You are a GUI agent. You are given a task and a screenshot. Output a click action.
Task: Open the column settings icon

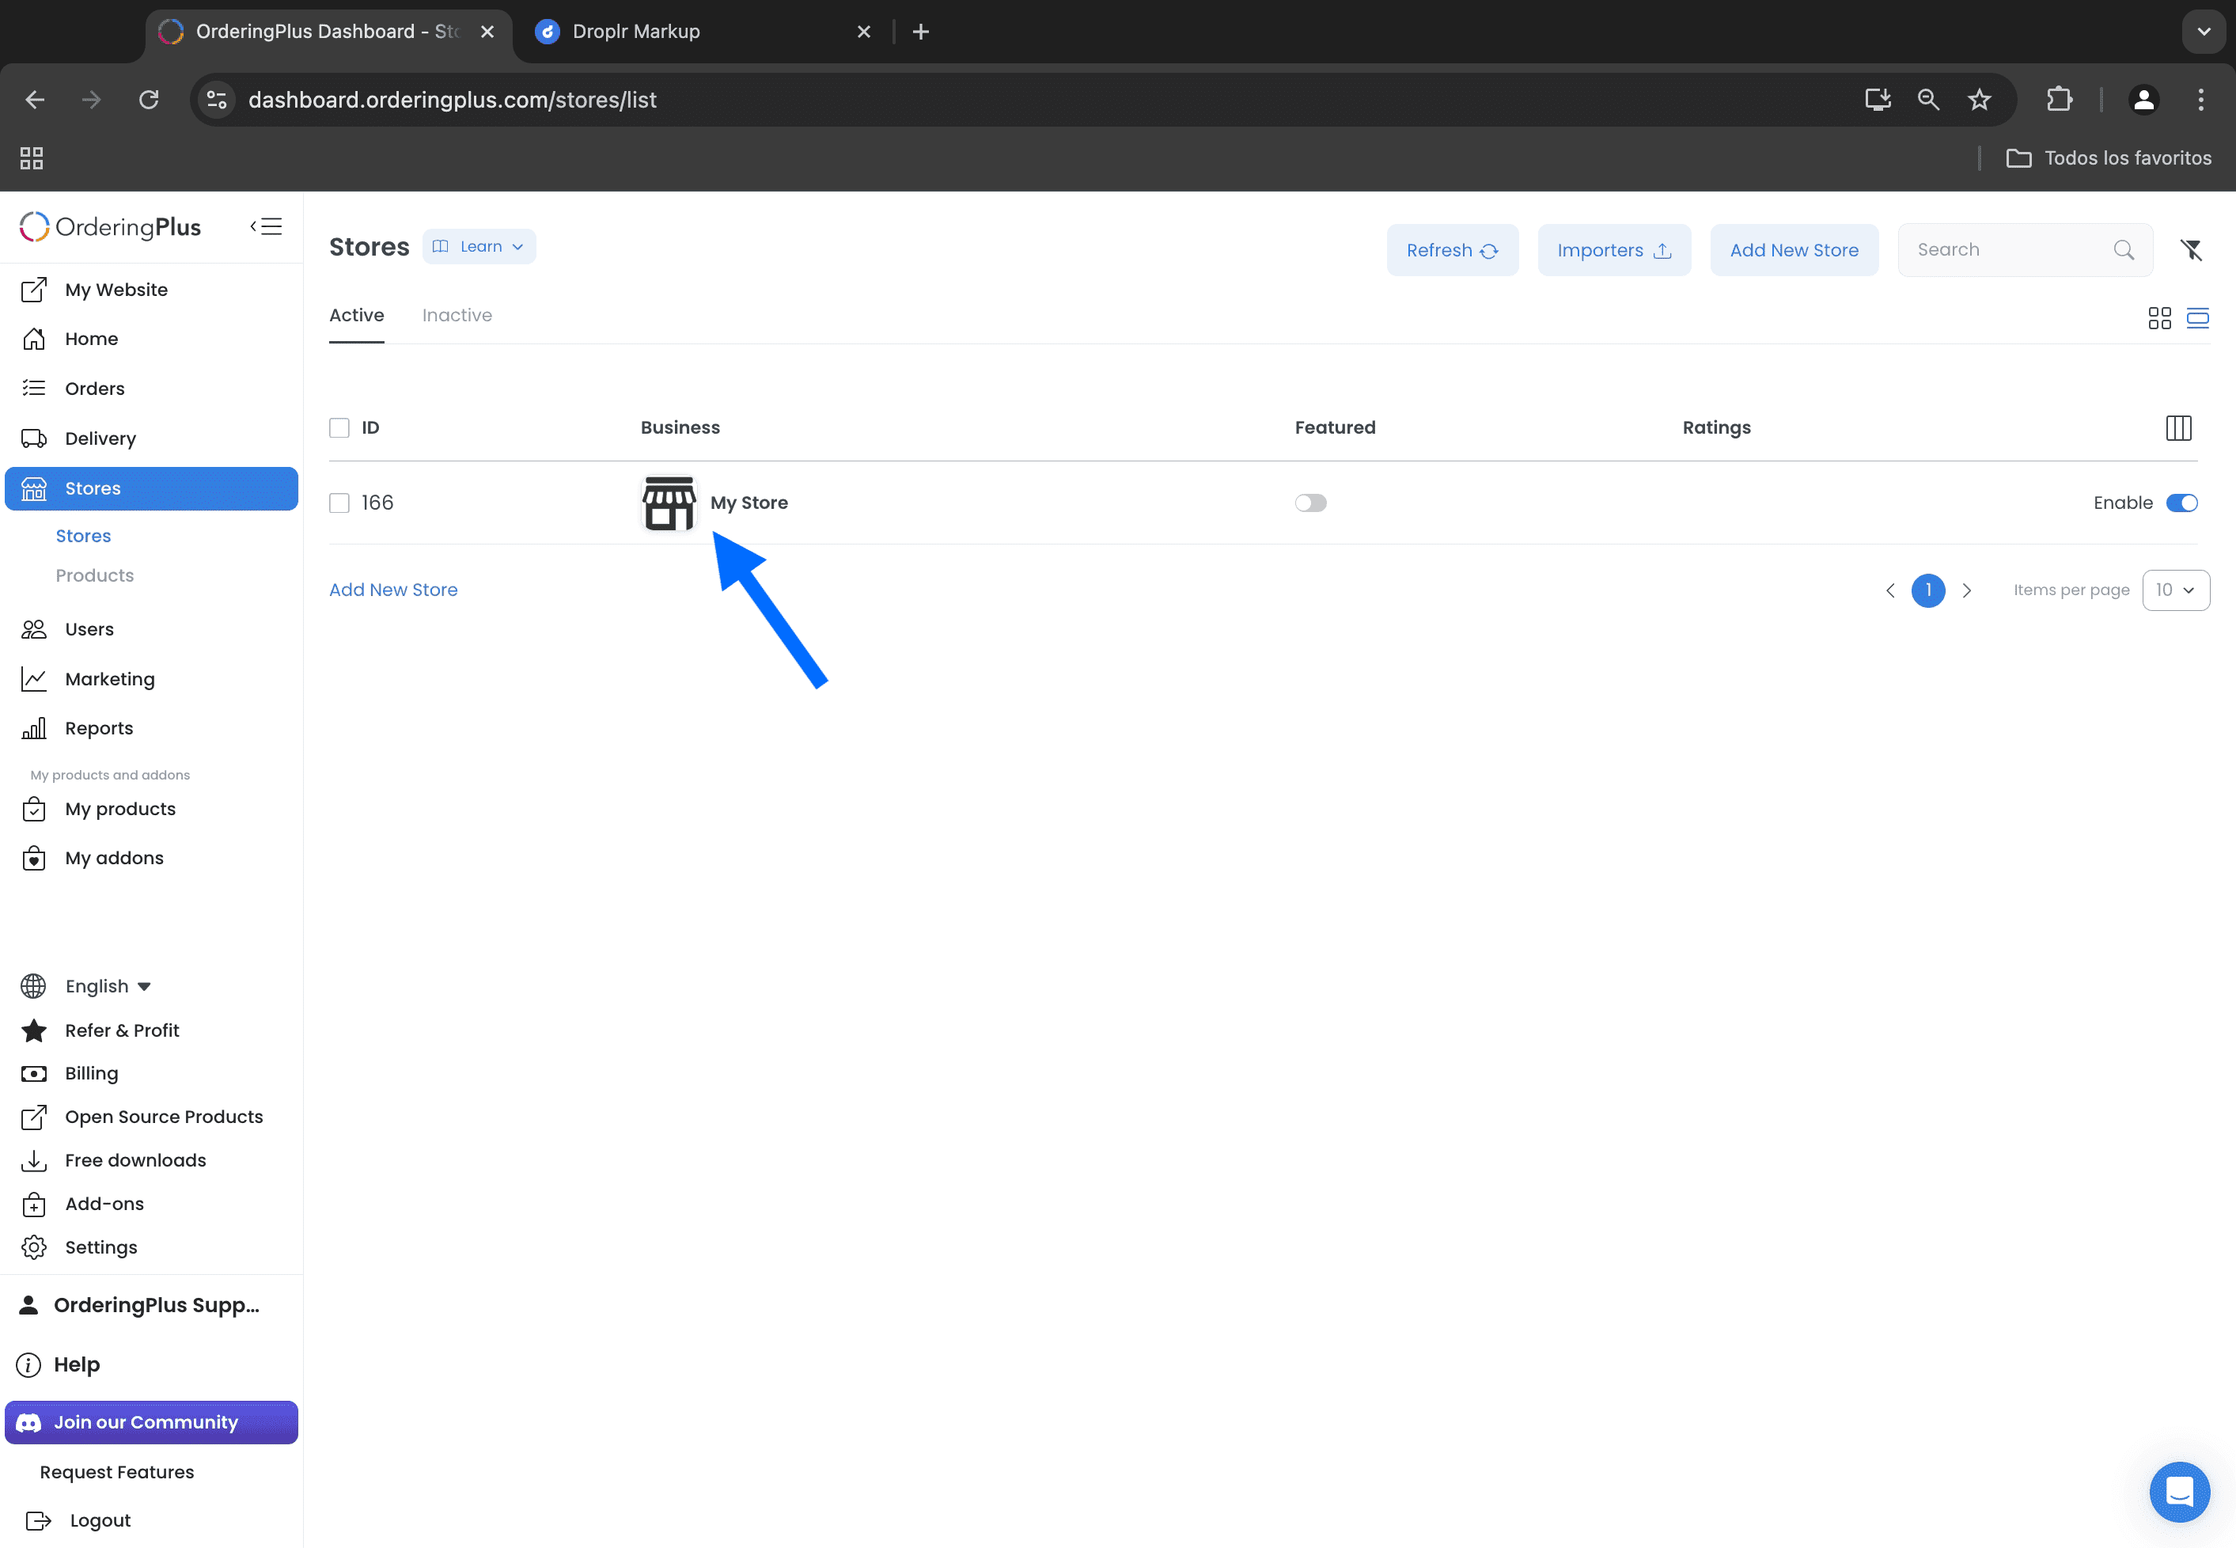coord(2177,427)
